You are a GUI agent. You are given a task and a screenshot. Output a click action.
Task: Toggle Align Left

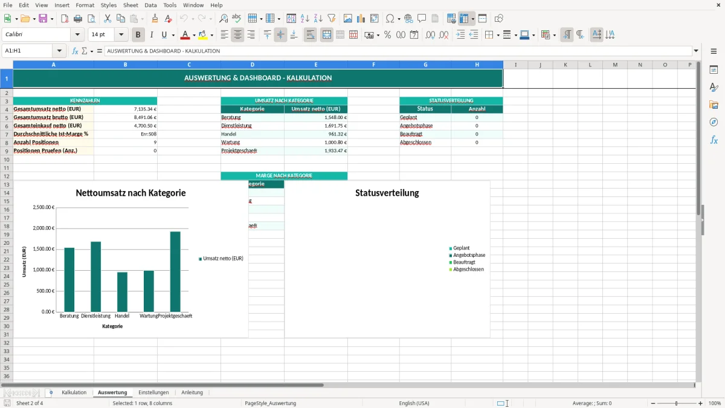point(224,35)
